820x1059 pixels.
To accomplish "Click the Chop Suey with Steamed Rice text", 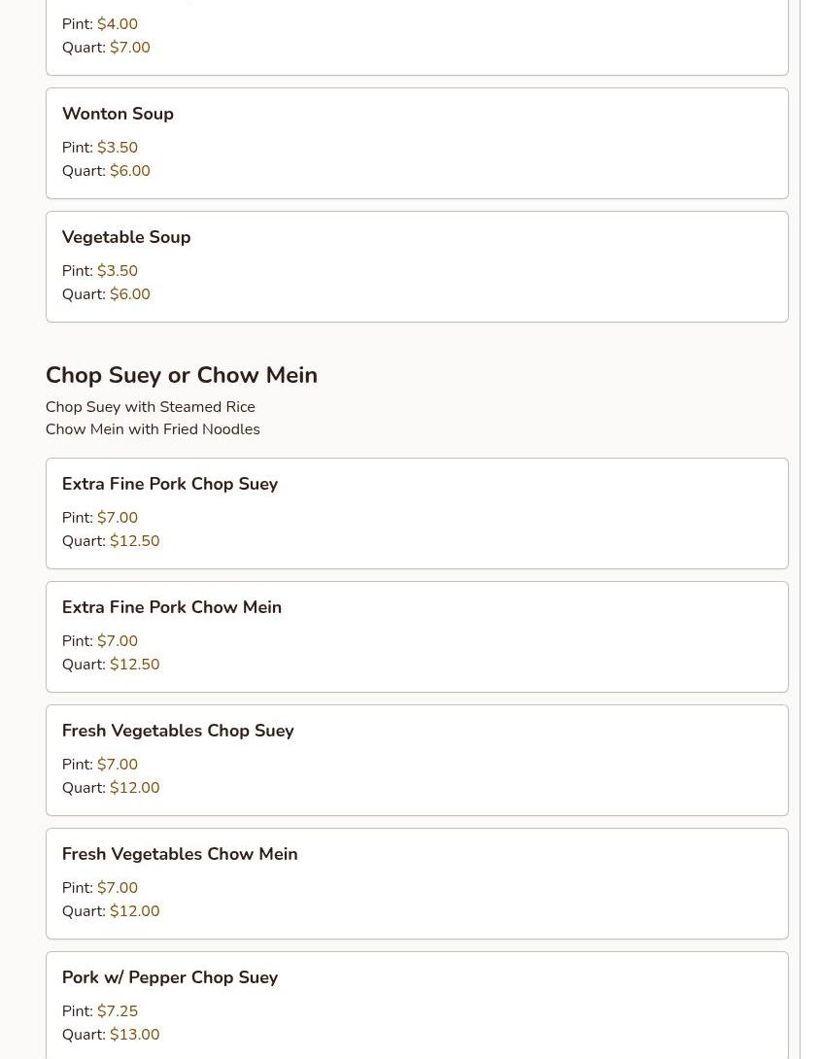I will tap(150, 406).
